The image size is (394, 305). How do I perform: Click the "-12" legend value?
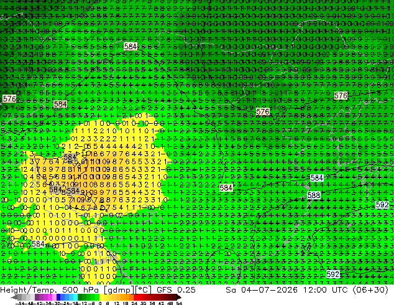(x=83, y=303)
